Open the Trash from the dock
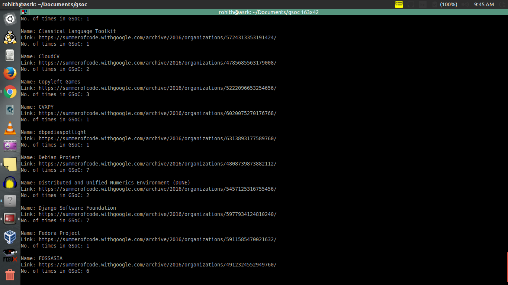The height and width of the screenshot is (285, 508). pyautogui.click(x=10, y=275)
